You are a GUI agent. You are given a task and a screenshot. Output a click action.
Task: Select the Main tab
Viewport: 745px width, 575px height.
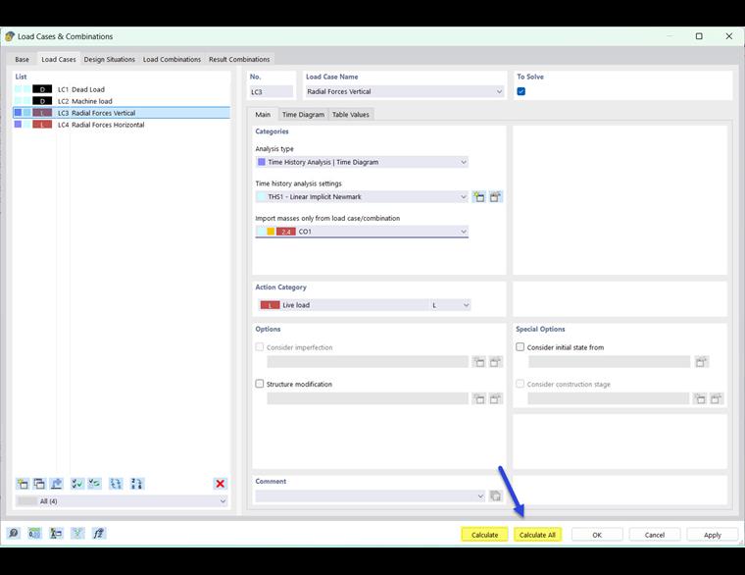[x=263, y=115]
